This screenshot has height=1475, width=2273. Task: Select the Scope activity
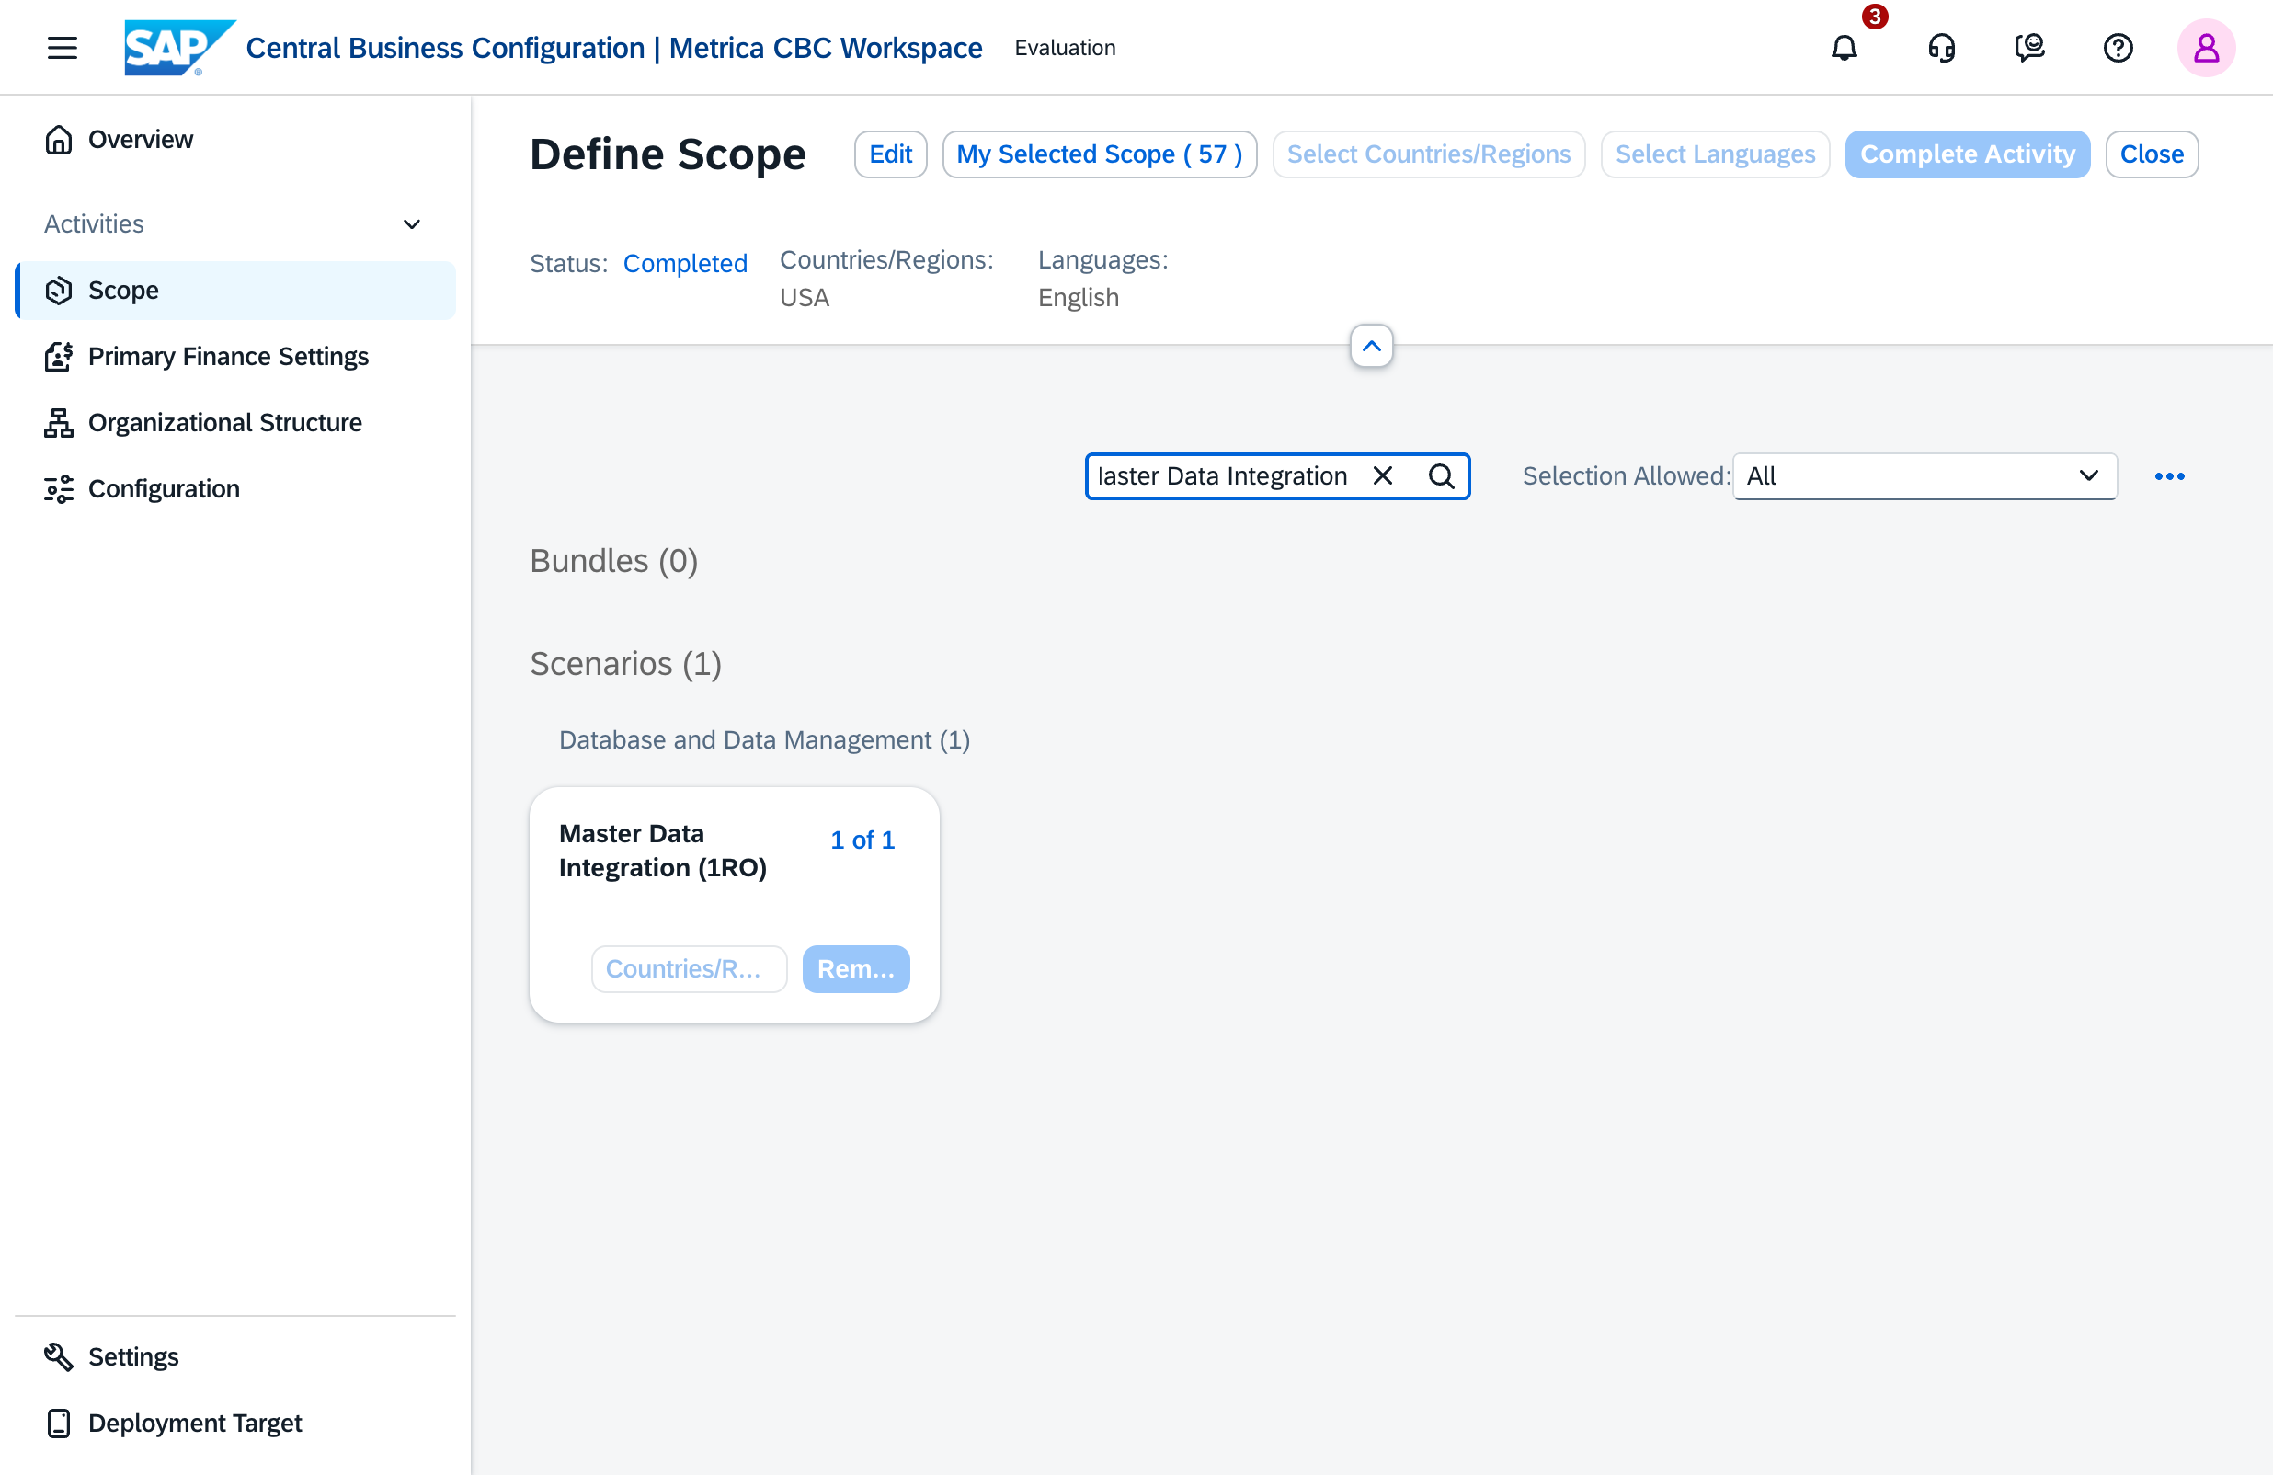[235, 291]
